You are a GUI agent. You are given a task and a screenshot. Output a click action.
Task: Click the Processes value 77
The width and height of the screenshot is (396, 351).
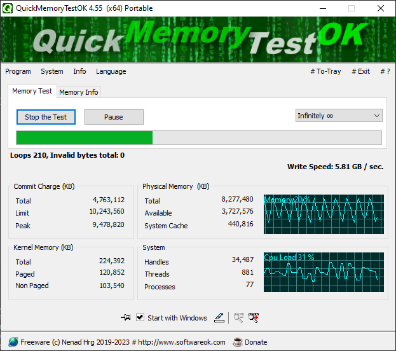point(250,284)
